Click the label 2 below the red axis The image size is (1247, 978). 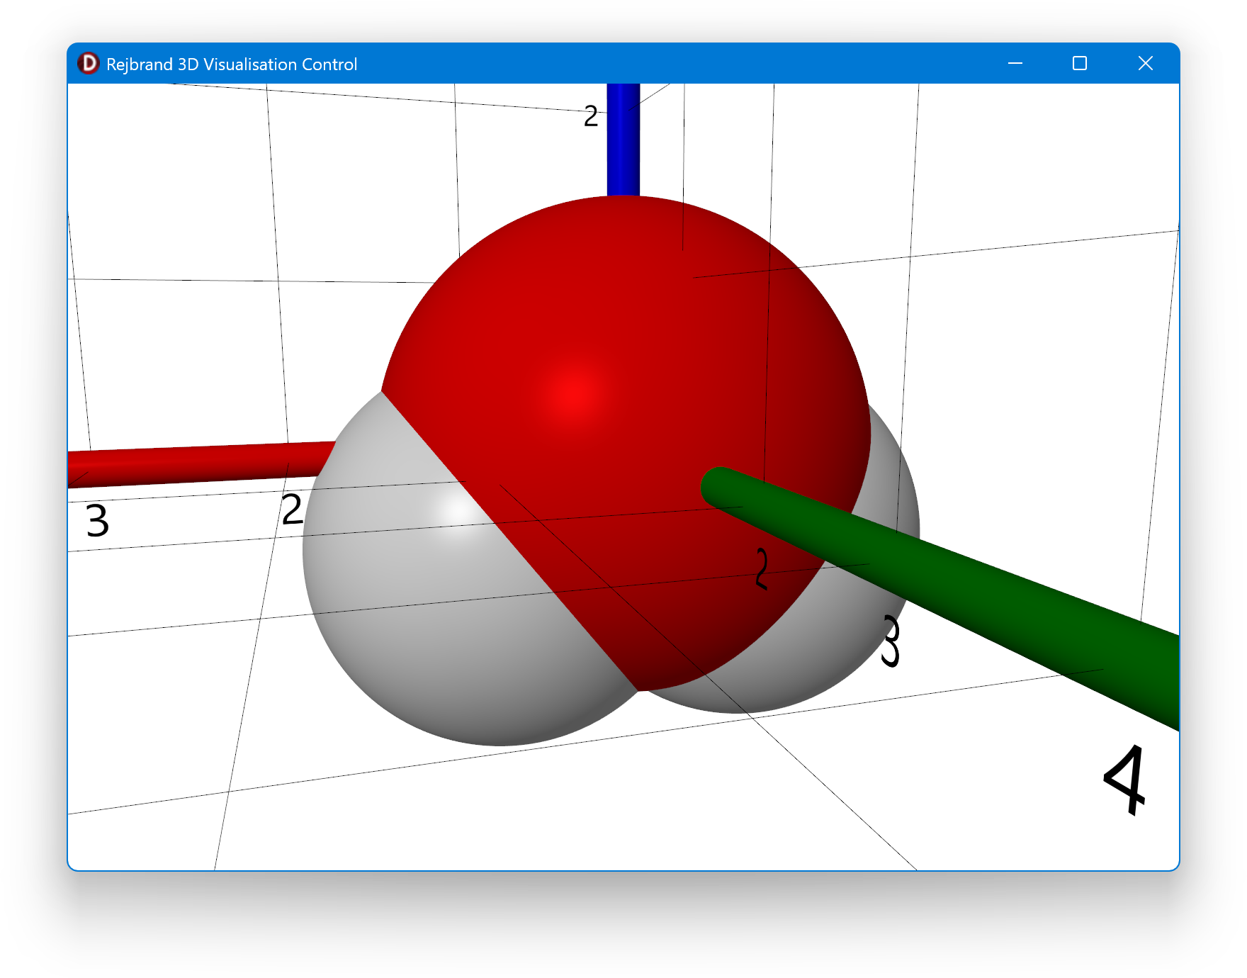[292, 510]
